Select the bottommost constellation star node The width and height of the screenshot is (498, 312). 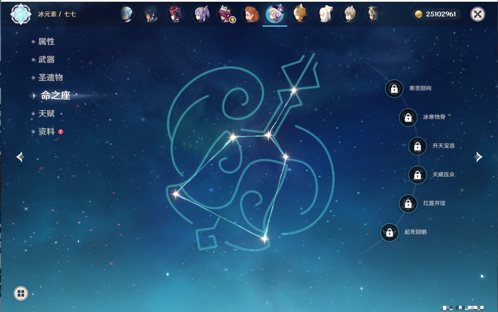(265, 239)
